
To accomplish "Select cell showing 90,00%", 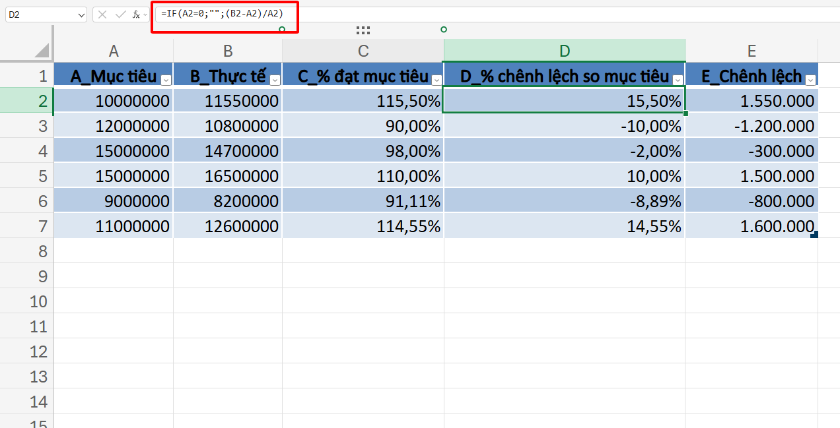I will tap(363, 125).
